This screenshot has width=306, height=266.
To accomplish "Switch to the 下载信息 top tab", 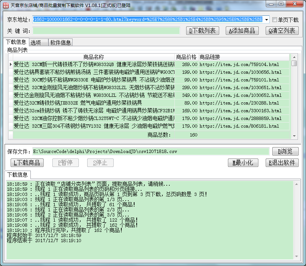I will 16,42.
